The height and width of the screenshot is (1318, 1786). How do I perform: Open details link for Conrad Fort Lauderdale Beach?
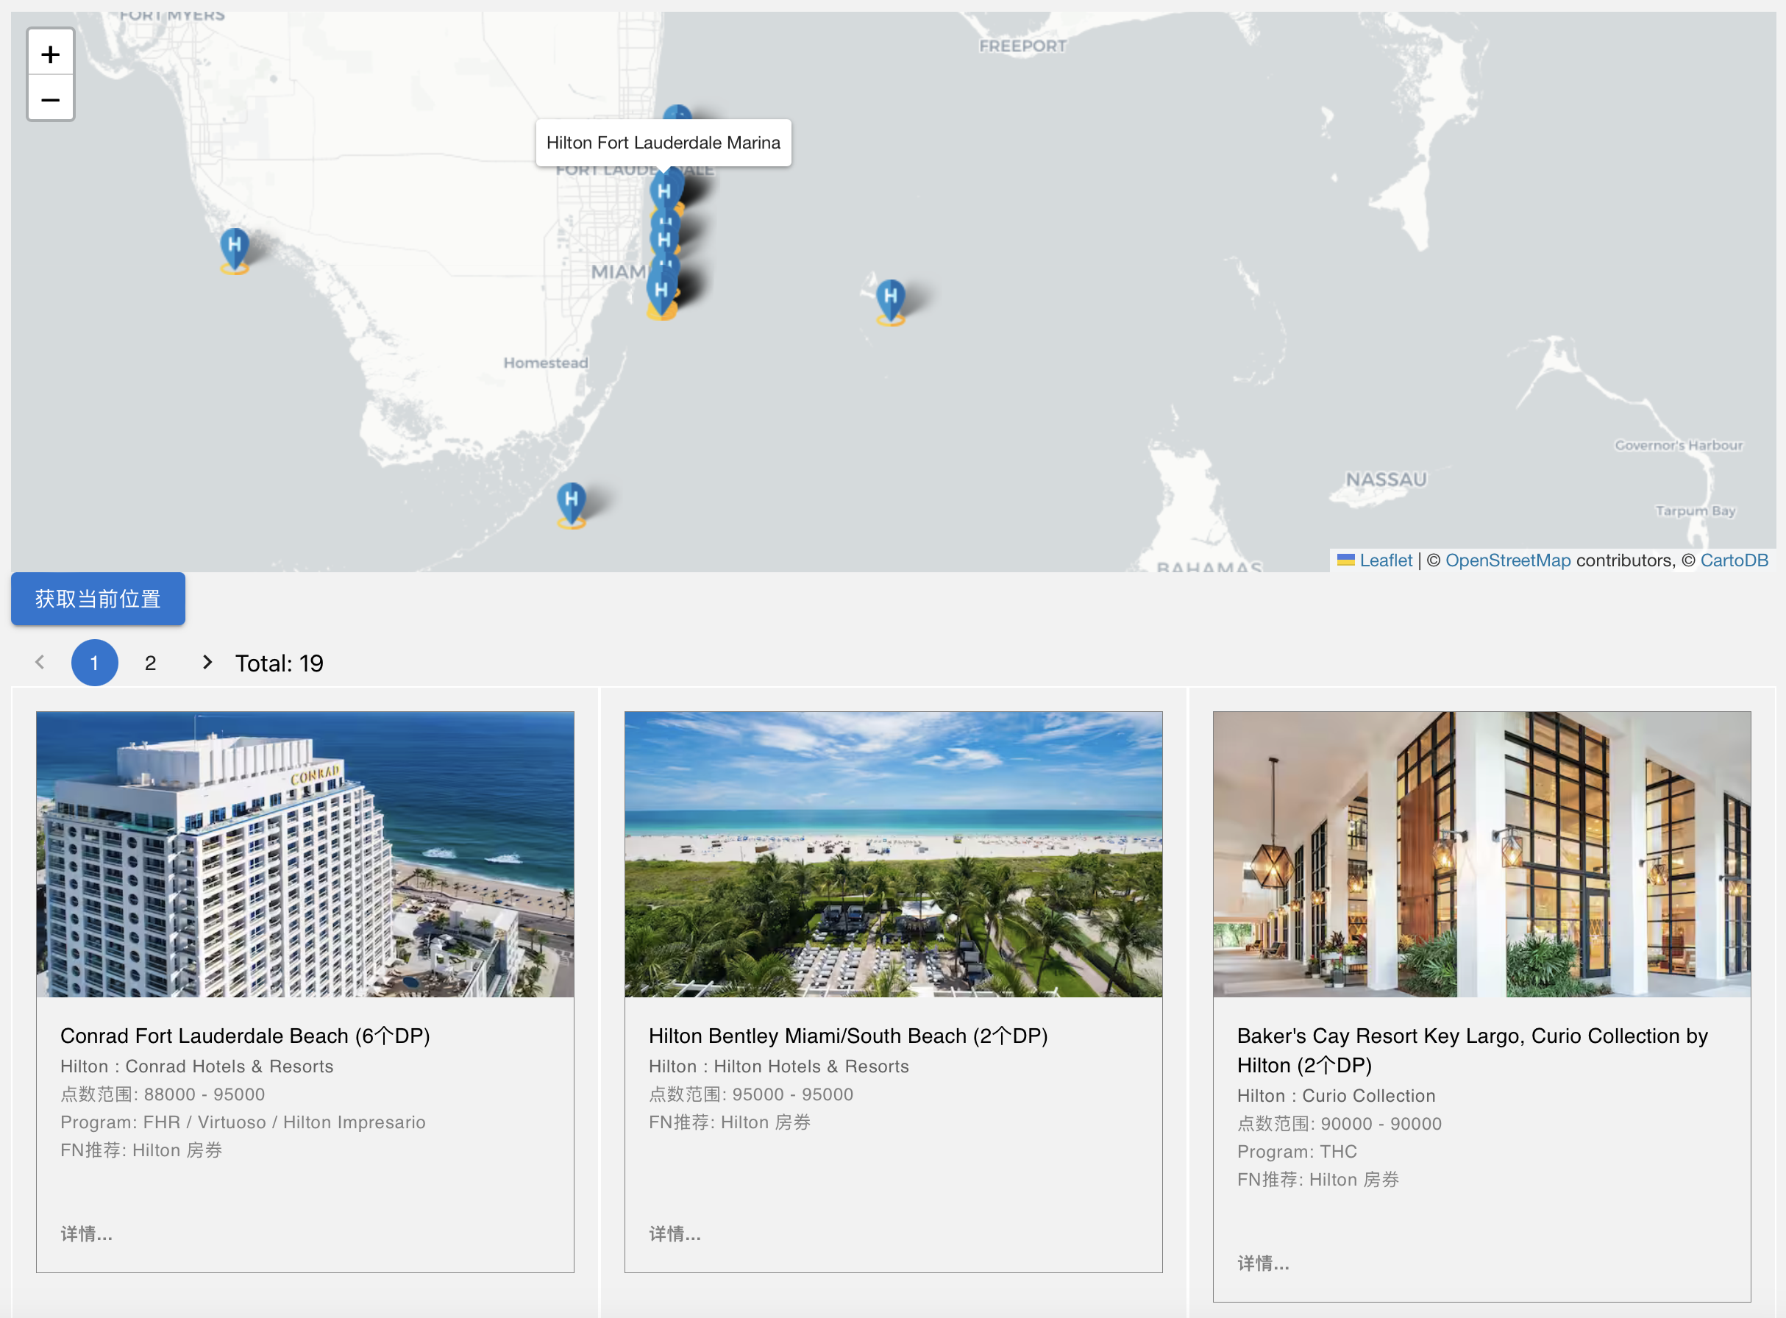tap(86, 1233)
